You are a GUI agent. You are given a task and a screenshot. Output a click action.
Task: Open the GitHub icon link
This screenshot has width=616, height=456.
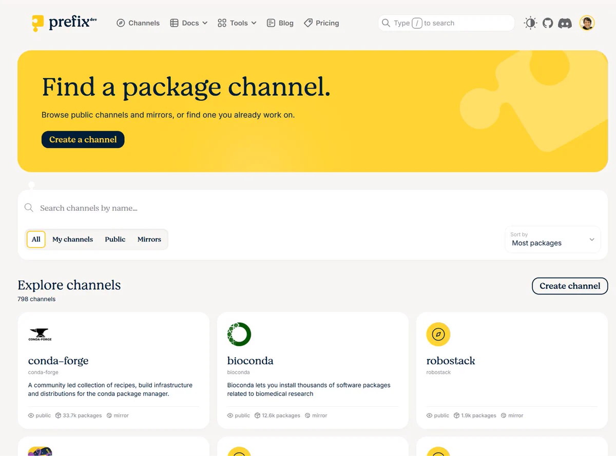coord(548,23)
